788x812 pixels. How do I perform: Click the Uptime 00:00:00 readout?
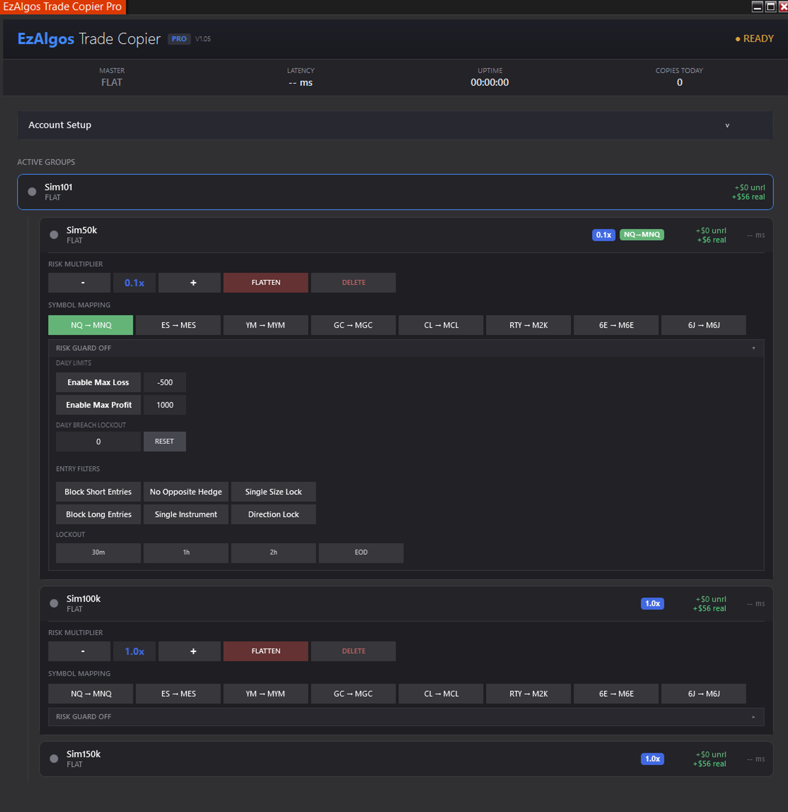(490, 82)
